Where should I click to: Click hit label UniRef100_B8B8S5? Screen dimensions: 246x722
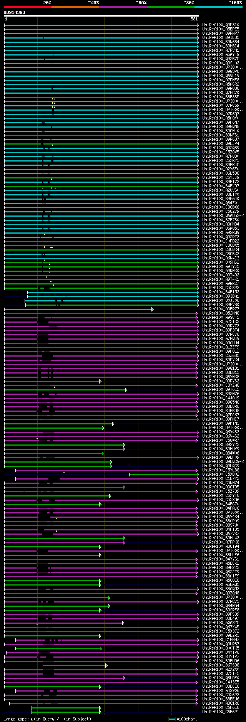tap(221, 97)
